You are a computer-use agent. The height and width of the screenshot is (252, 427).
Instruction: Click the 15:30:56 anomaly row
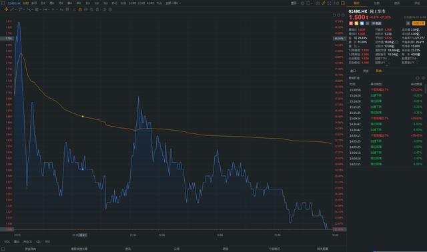click(x=386, y=90)
